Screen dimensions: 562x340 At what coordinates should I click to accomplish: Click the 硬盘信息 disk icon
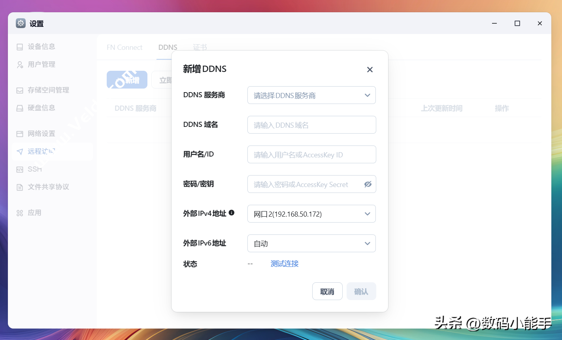[20, 108]
